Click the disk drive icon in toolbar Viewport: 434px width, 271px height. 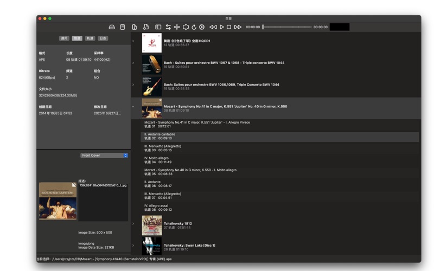(112, 27)
